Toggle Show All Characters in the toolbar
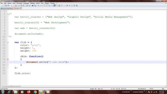Image resolution: width=167 pixels, height=94 pixels. click(52, 5)
